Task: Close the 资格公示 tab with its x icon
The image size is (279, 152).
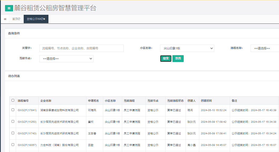Action: click(x=44, y=19)
